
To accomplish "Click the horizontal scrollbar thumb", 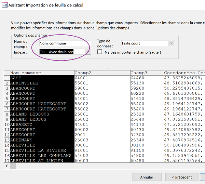I will point(13,166).
